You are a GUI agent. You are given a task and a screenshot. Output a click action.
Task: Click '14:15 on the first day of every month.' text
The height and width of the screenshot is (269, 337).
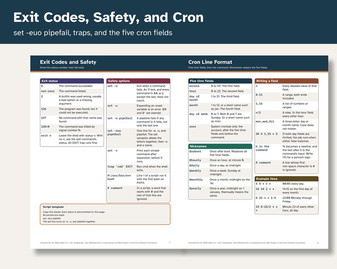297,191
